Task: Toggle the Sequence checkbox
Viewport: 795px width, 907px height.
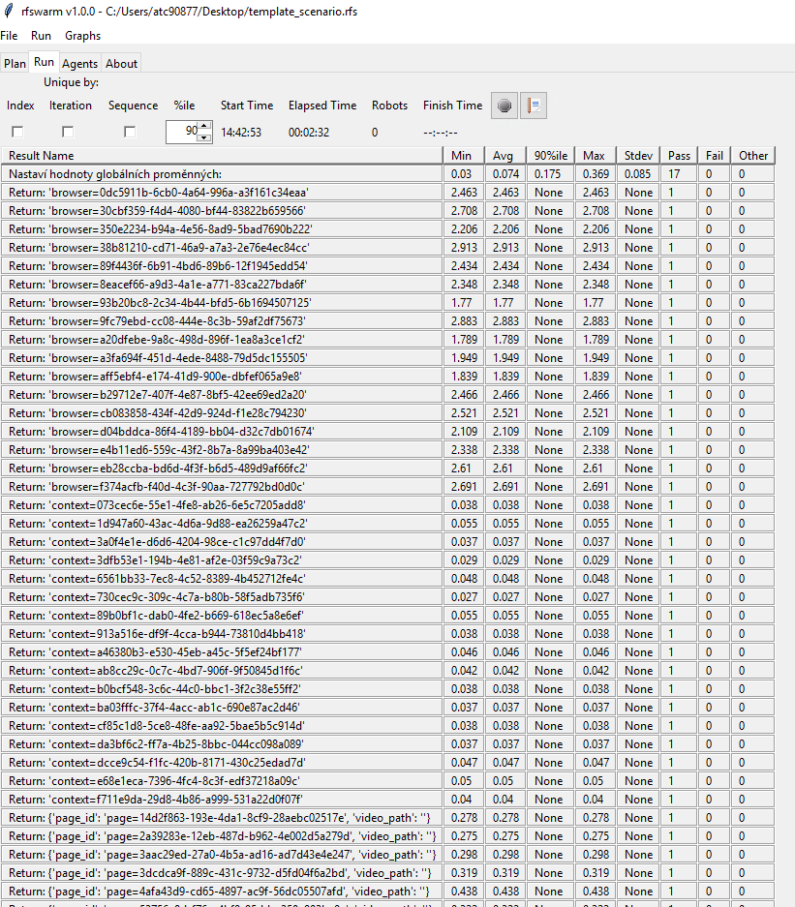Action: click(130, 132)
